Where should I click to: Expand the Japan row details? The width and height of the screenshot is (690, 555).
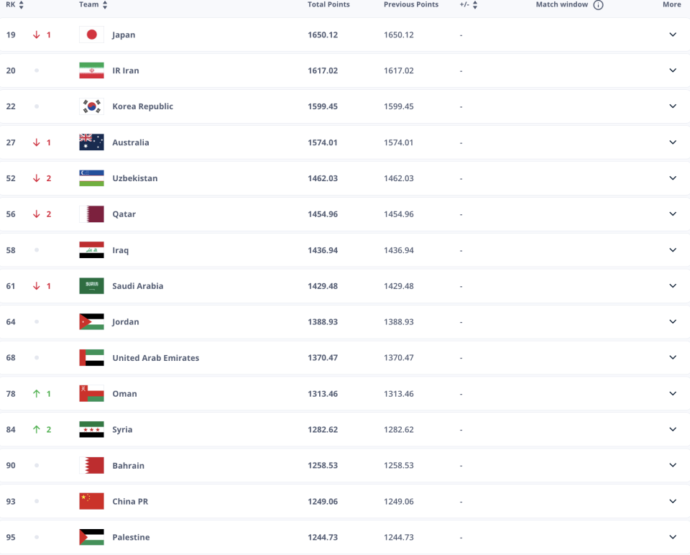pos(673,35)
